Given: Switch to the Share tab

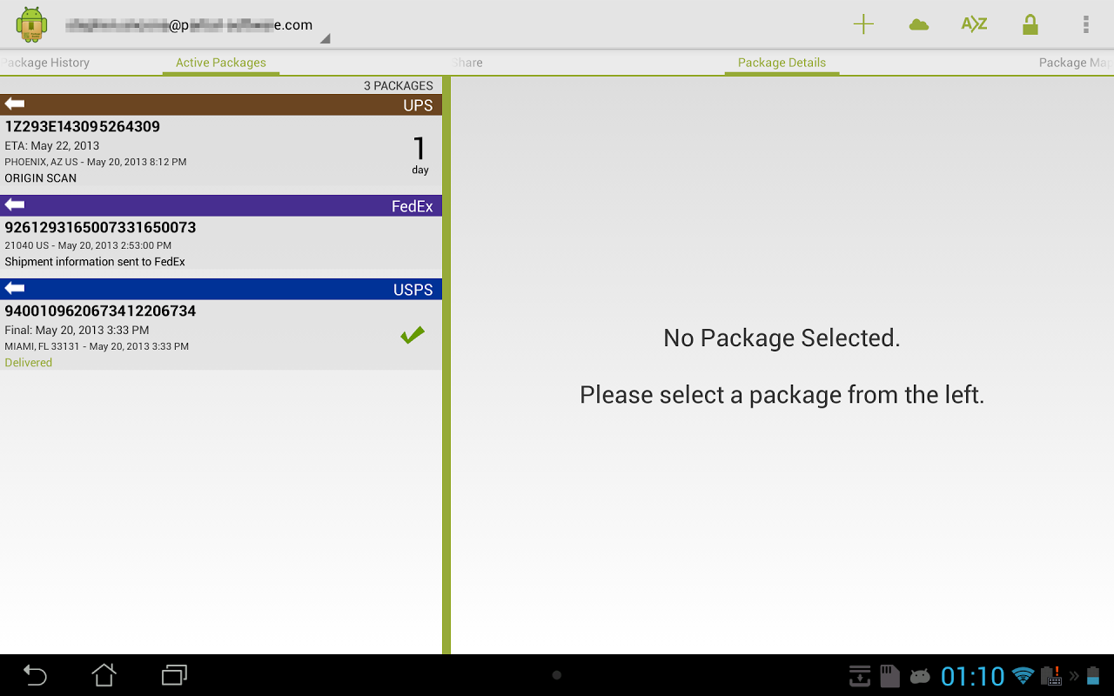Looking at the screenshot, I should coord(467,63).
